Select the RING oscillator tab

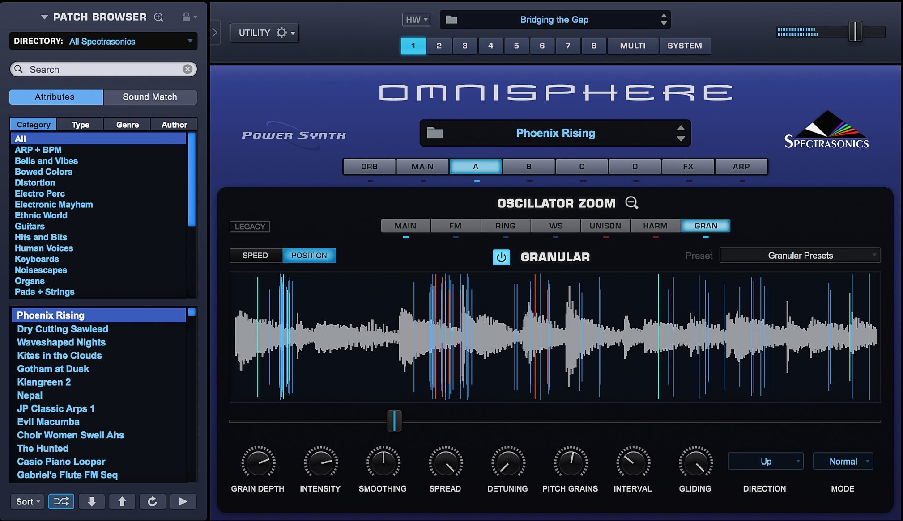505,226
